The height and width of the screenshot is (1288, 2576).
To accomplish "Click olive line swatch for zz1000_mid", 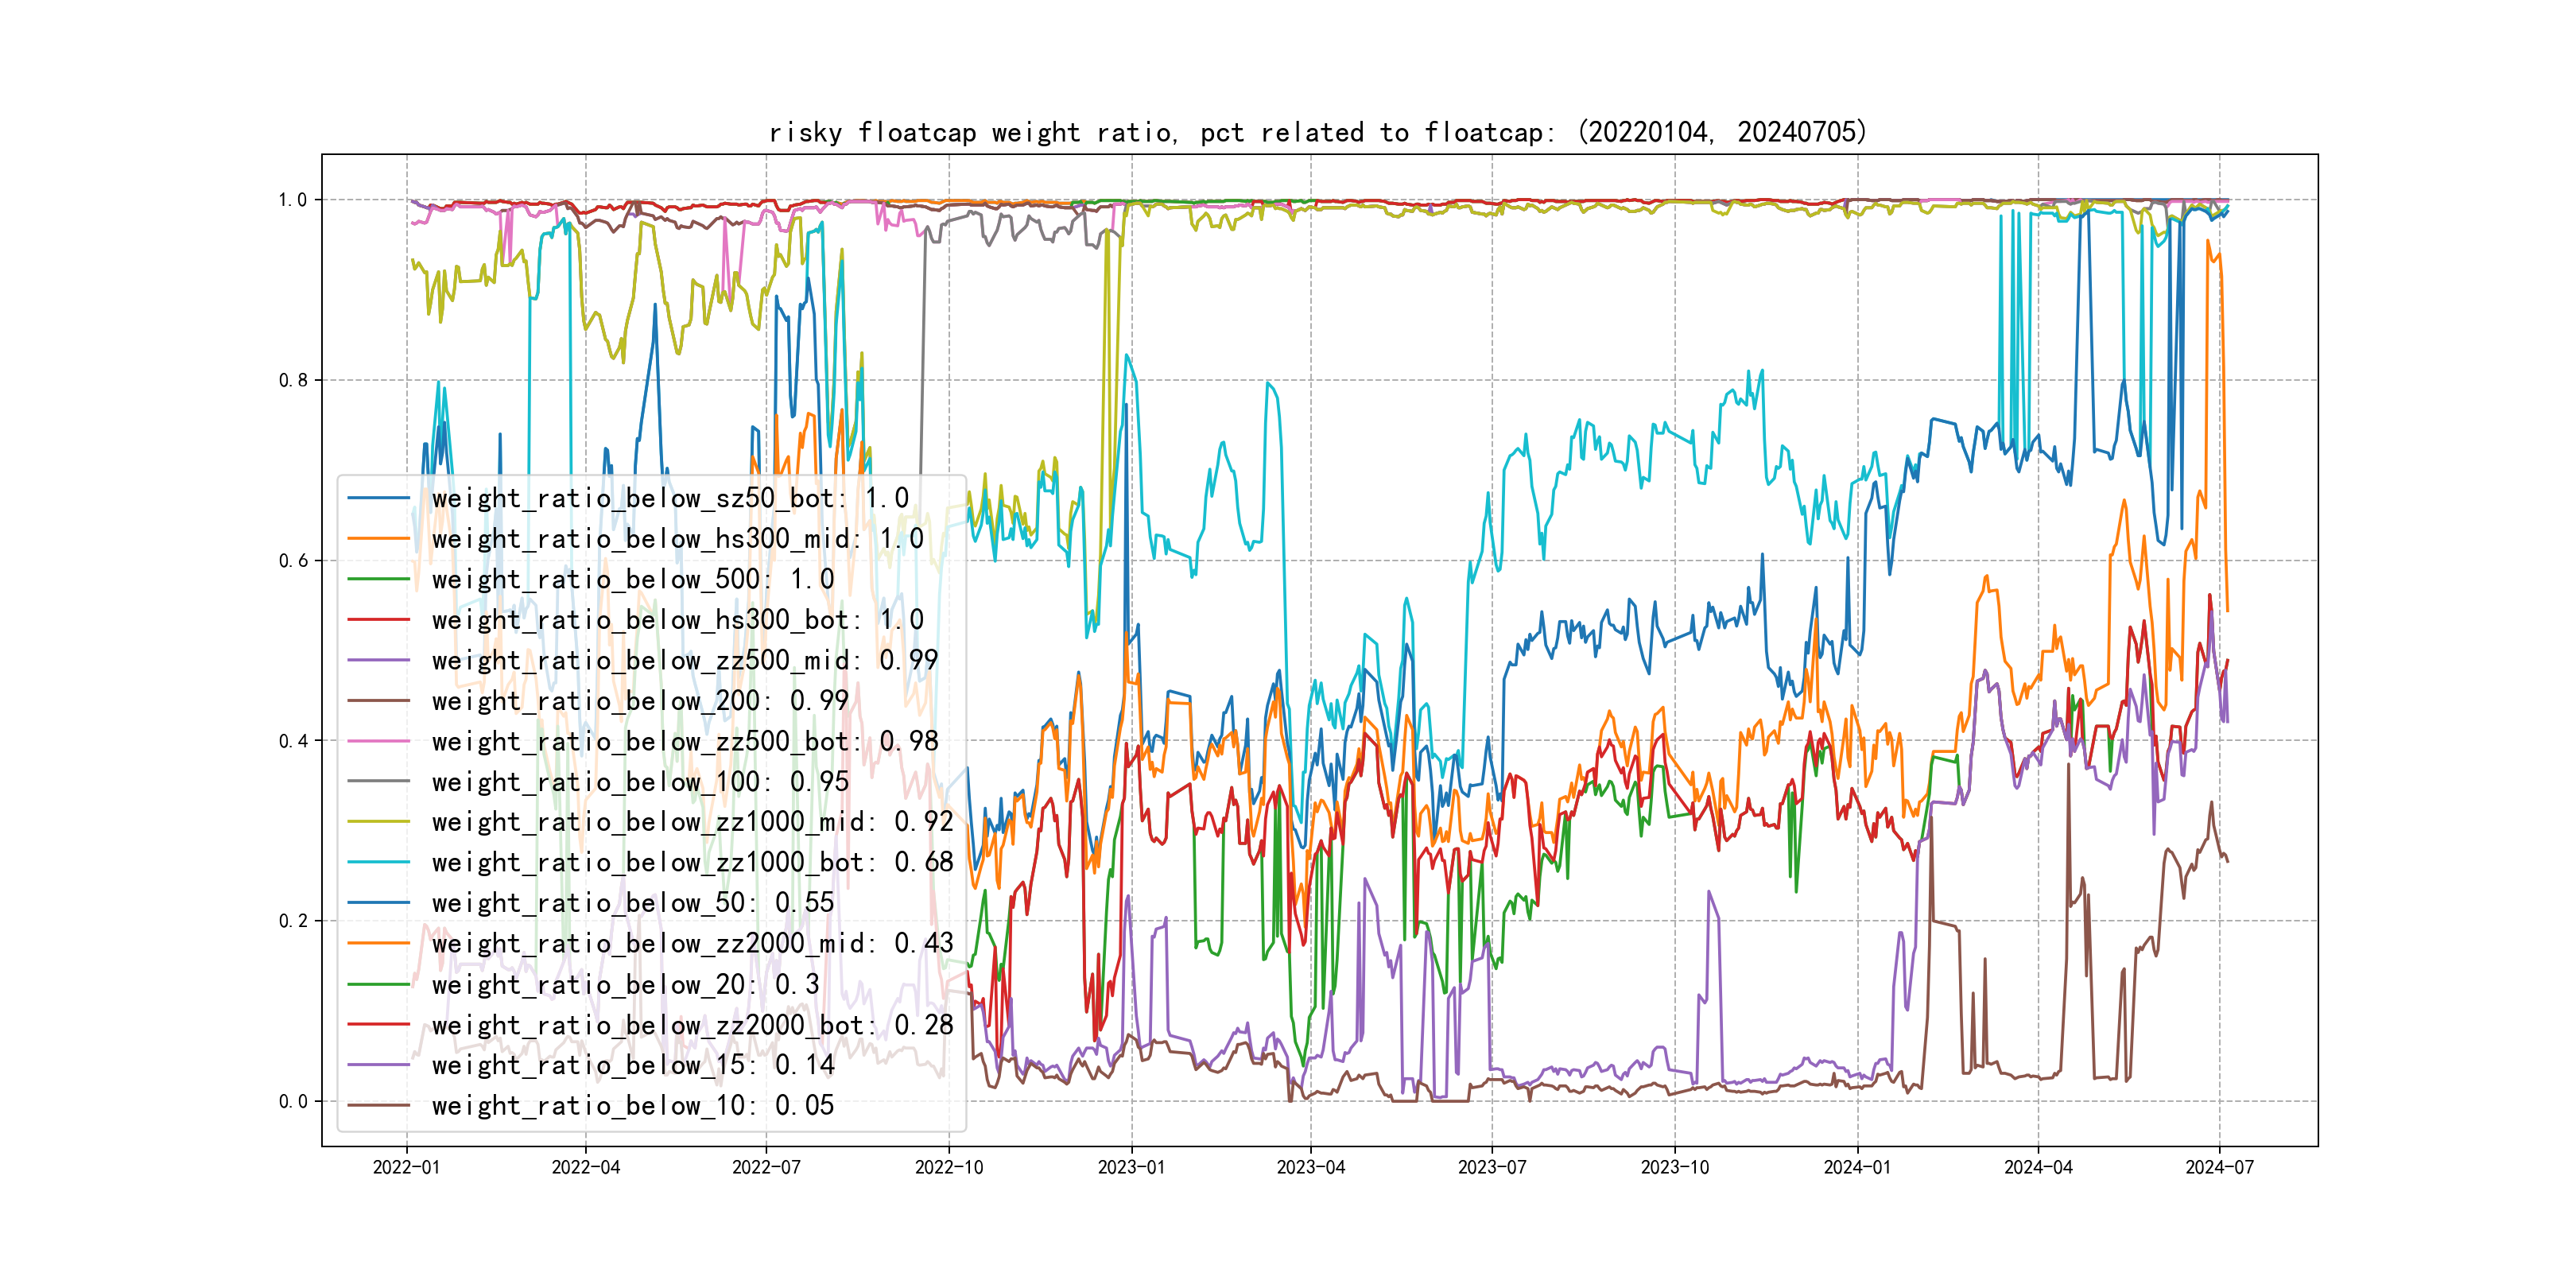I will coord(378,822).
